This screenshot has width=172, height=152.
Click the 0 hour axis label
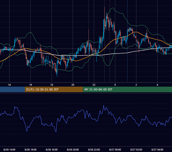click(x=115, y=85)
